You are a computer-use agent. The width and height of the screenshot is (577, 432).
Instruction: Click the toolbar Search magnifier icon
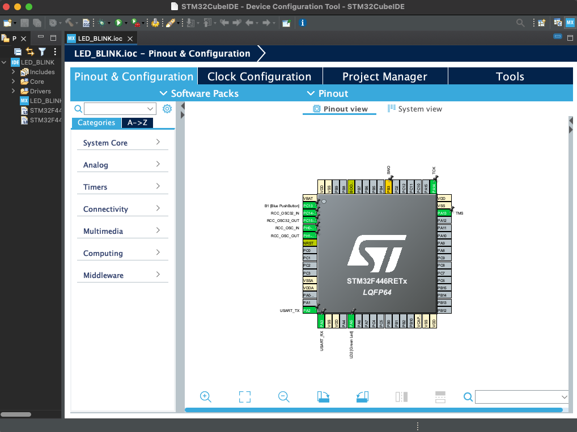click(x=520, y=23)
